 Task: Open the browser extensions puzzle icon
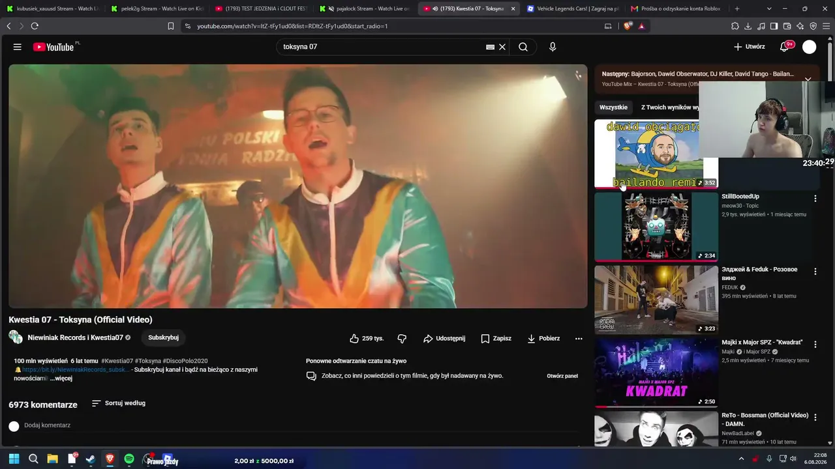(x=735, y=26)
